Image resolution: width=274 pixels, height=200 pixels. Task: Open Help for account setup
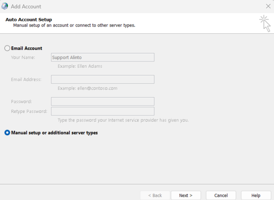[x=256, y=195]
